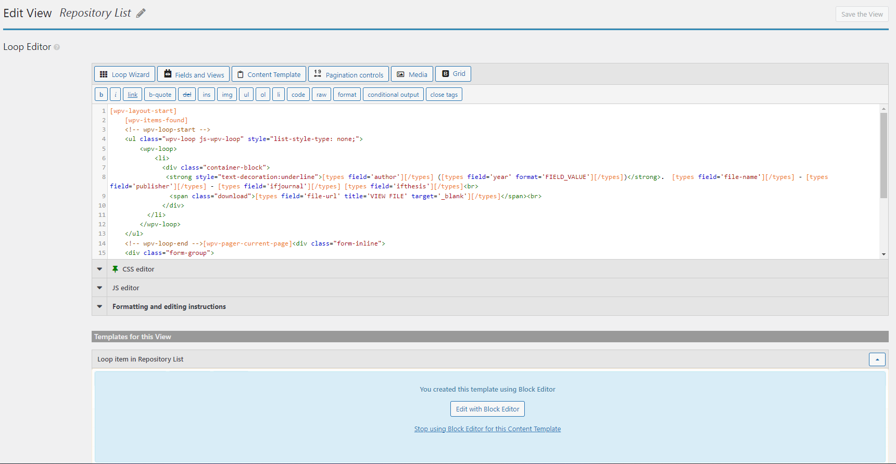Apply bold with the b tag
This screenshot has height=464, width=896.
(x=101, y=95)
